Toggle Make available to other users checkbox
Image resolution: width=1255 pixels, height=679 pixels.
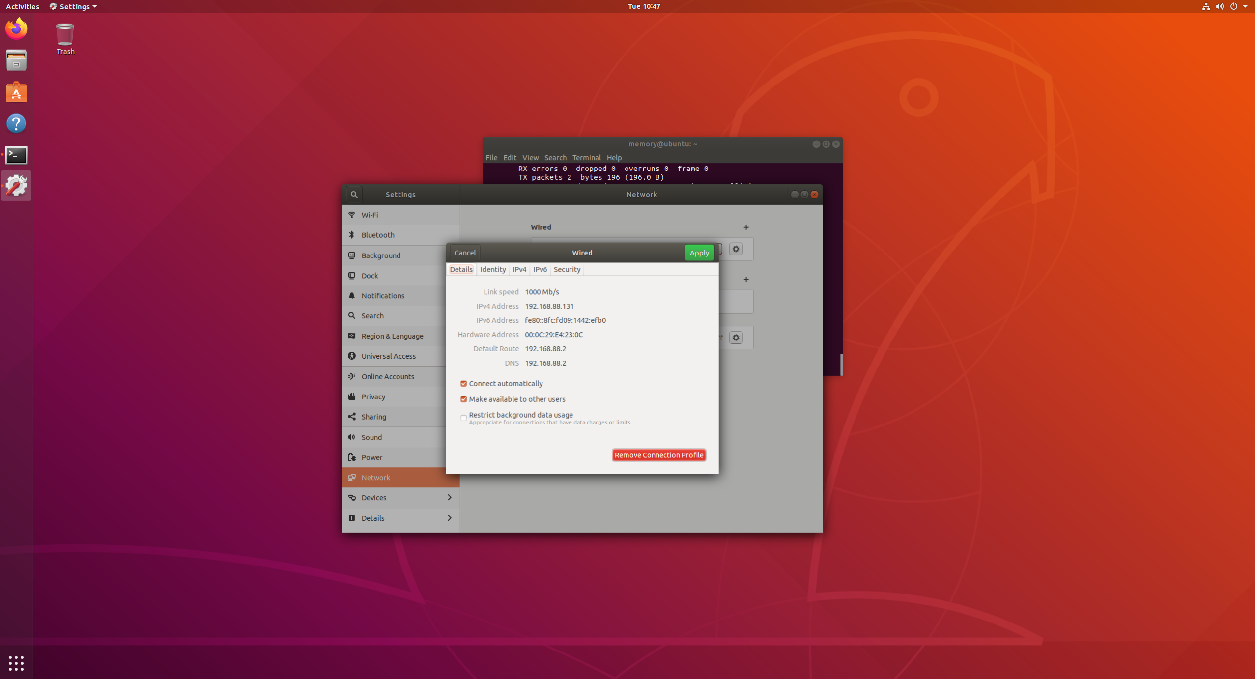[x=463, y=399]
